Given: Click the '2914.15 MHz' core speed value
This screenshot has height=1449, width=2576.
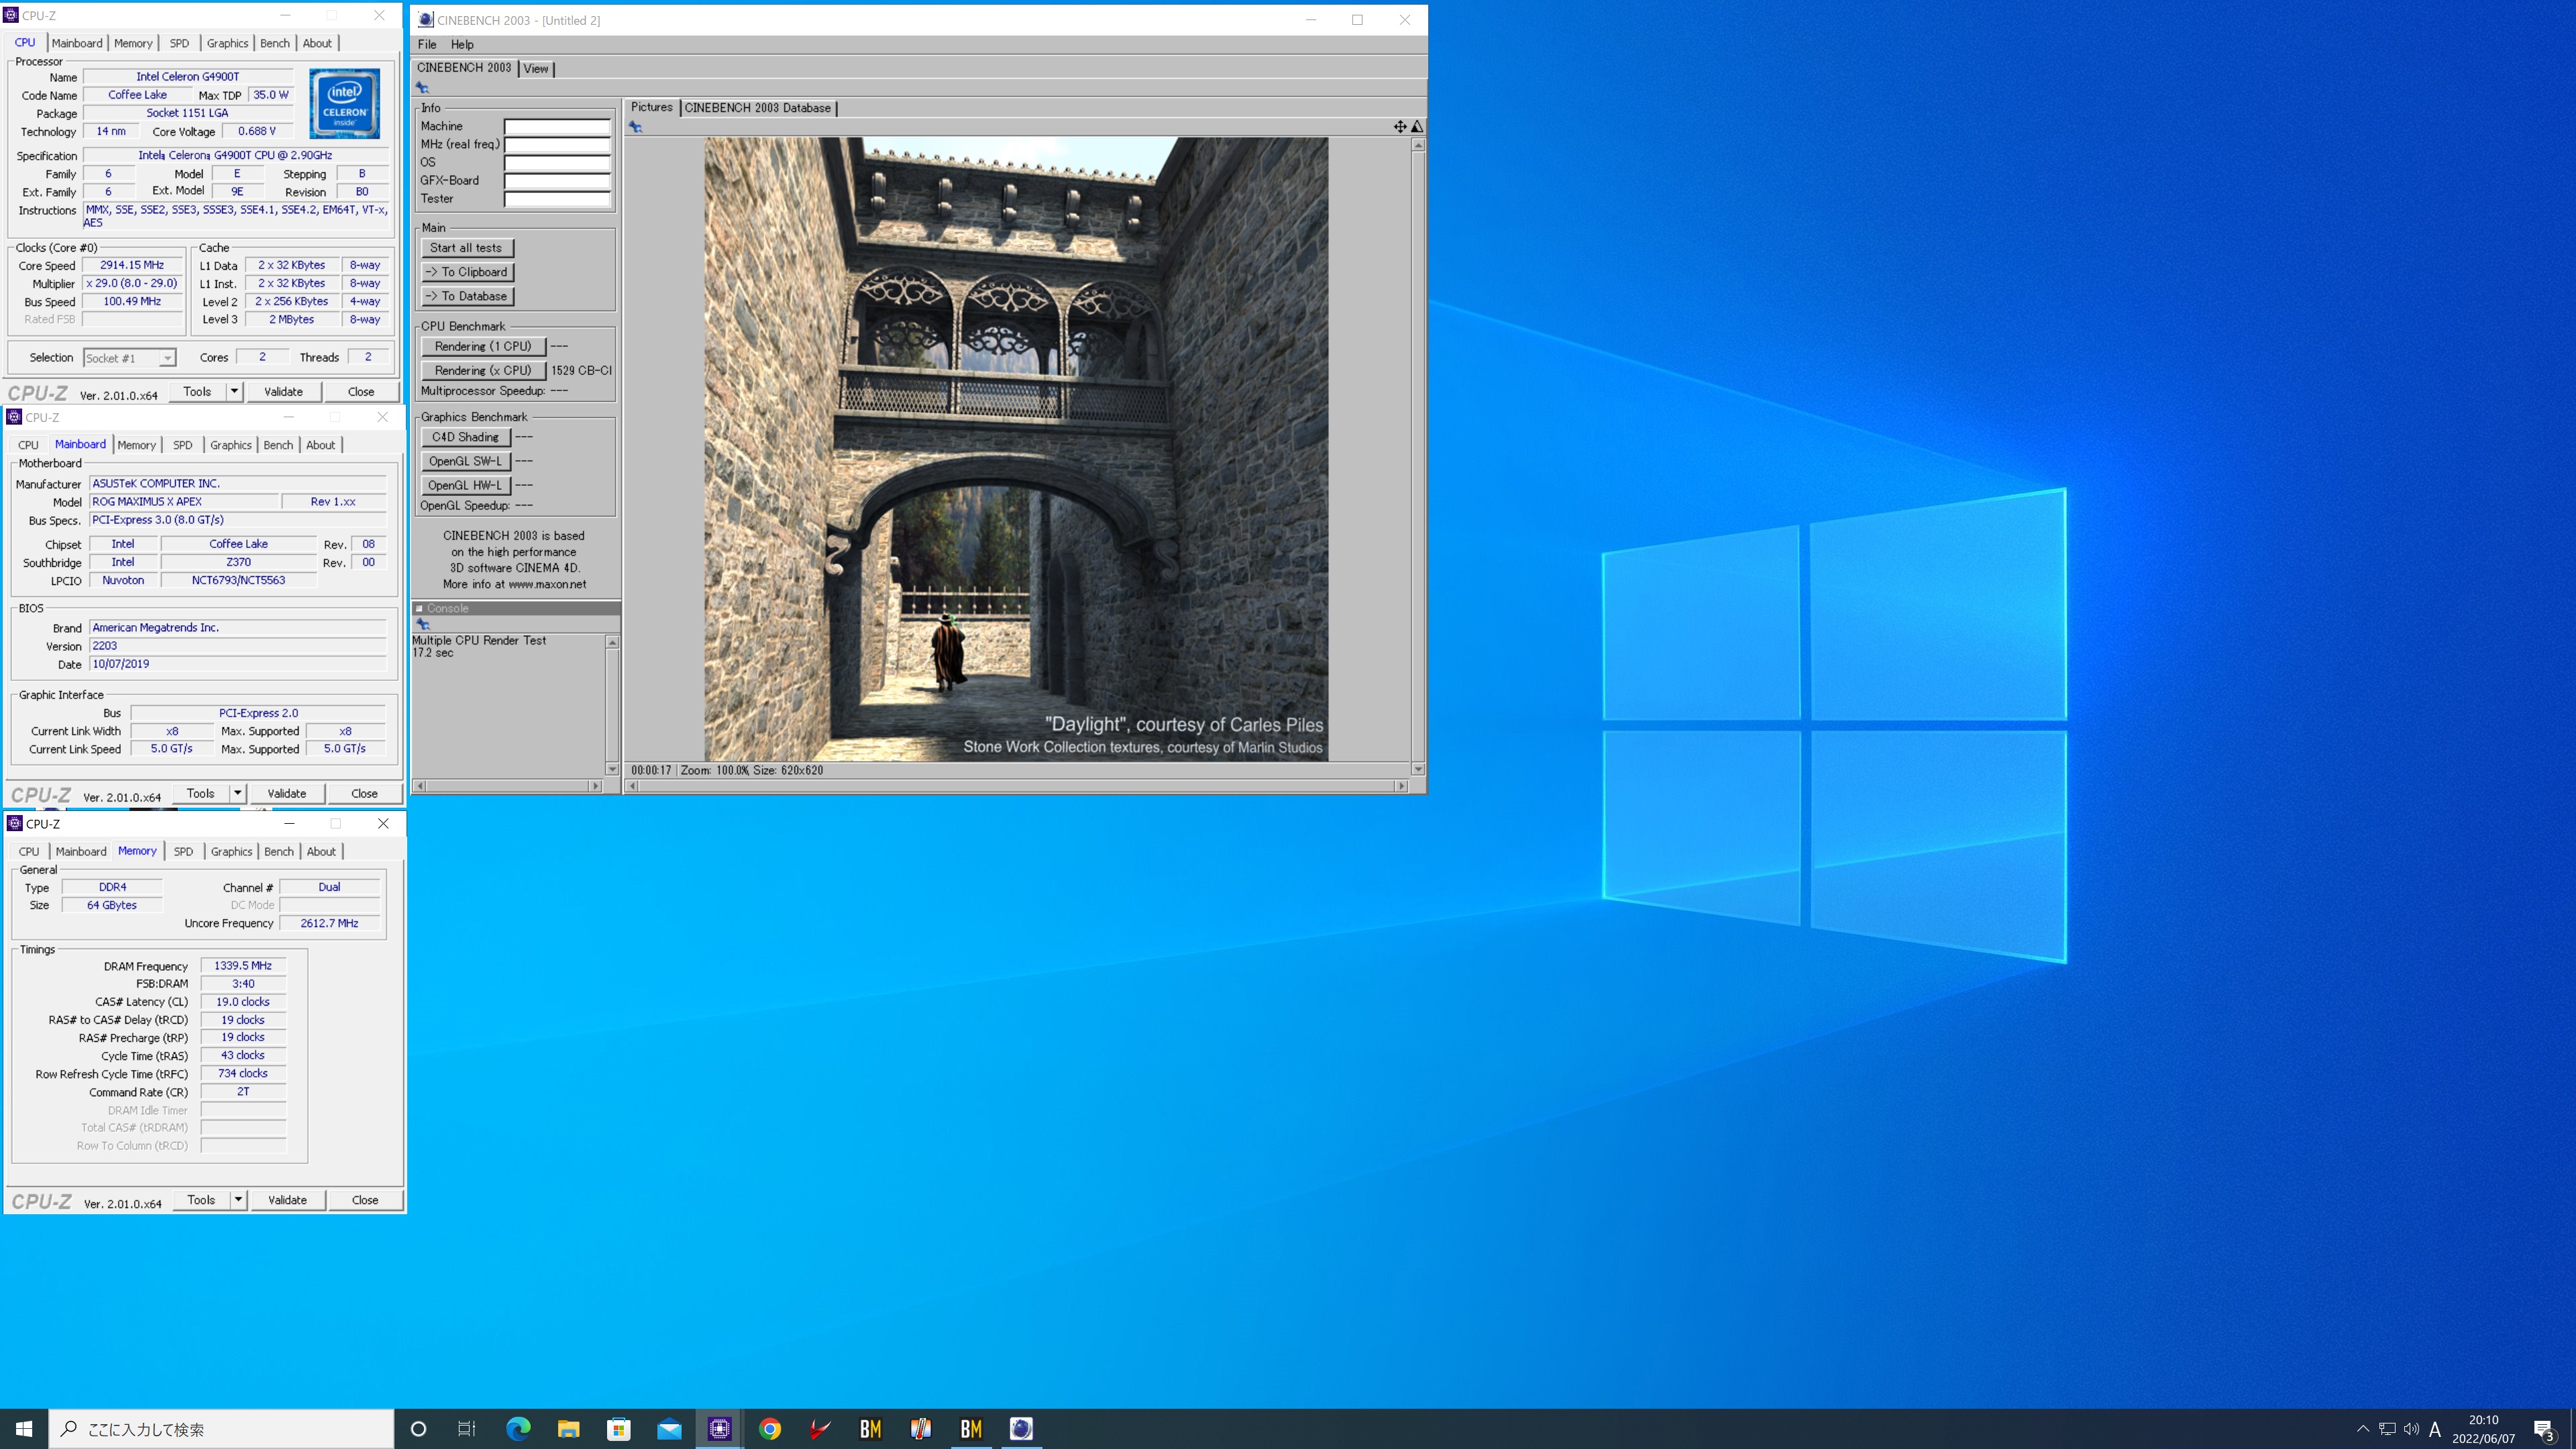Looking at the screenshot, I should [x=132, y=265].
